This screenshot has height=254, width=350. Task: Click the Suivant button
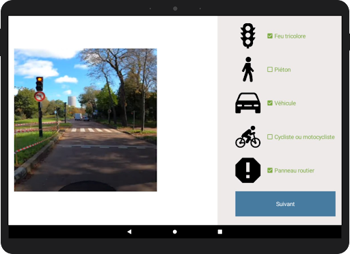point(285,204)
